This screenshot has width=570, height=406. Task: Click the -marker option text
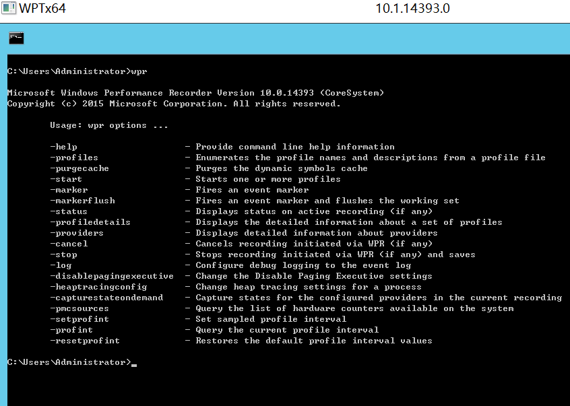(x=69, y=190)
